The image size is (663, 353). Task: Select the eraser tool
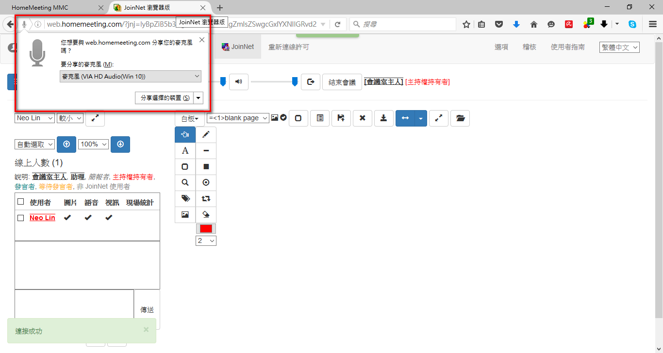click(206, 215)
